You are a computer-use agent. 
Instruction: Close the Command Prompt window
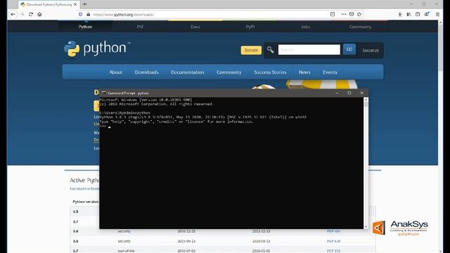(x=361, y=93)
